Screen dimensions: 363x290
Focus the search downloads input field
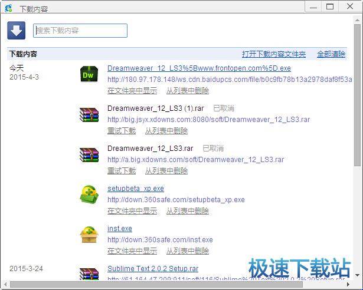(80, 31)
